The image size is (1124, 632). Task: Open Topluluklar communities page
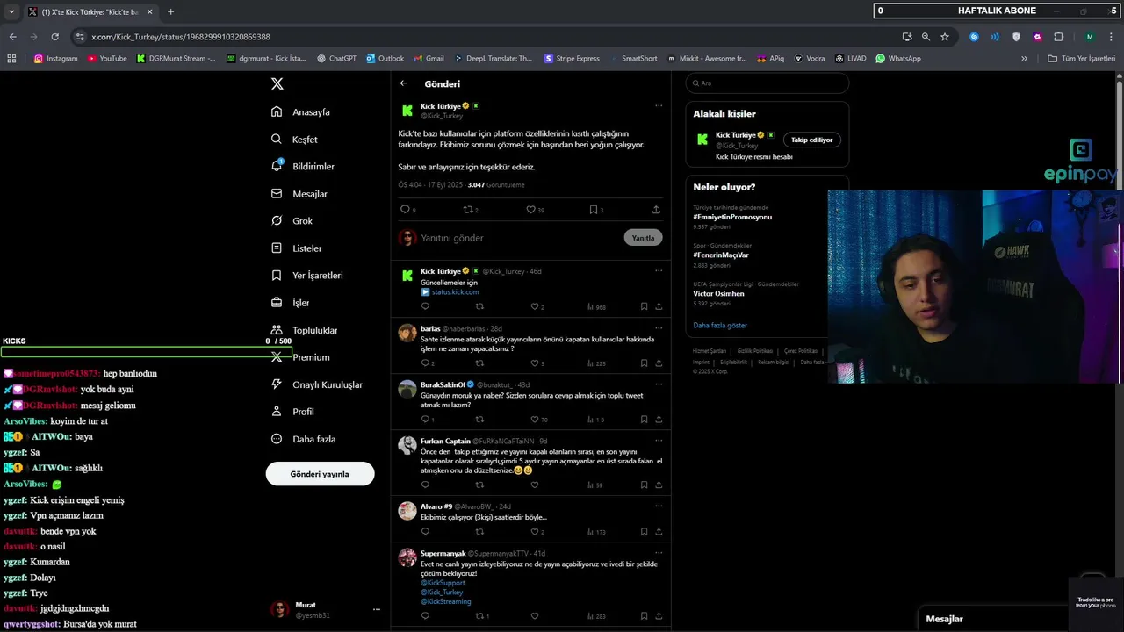point(304,330)
